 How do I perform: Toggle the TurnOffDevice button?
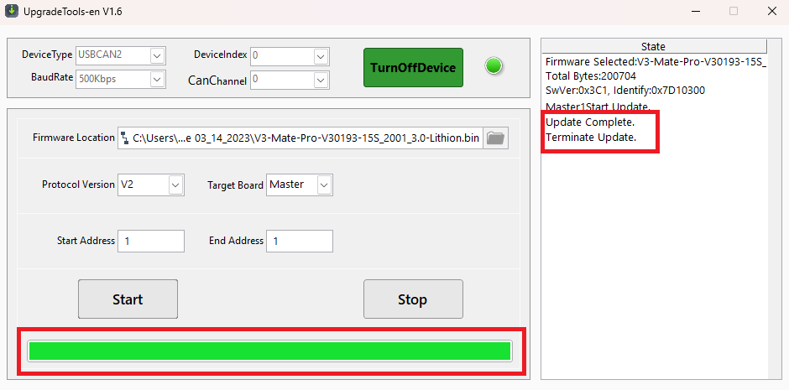(413, 67)
